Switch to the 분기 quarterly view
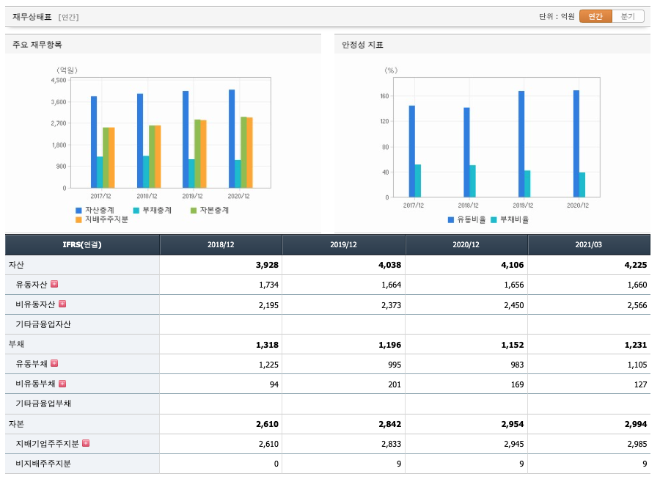Viewport: 660px width, 482px height. coord(628,16)
